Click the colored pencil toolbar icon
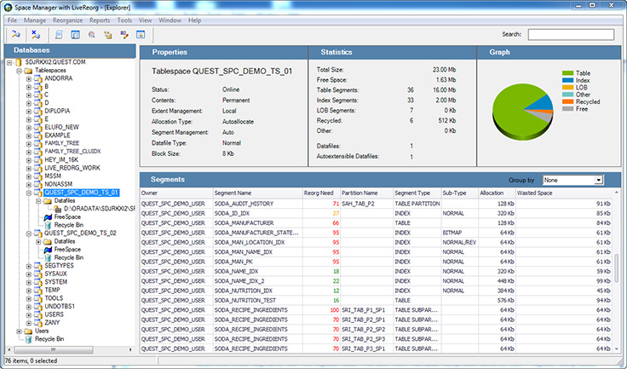 click(124, 35)
